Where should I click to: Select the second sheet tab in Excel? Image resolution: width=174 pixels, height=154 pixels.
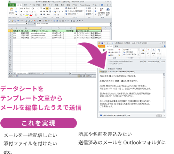[x=34, y=73]
